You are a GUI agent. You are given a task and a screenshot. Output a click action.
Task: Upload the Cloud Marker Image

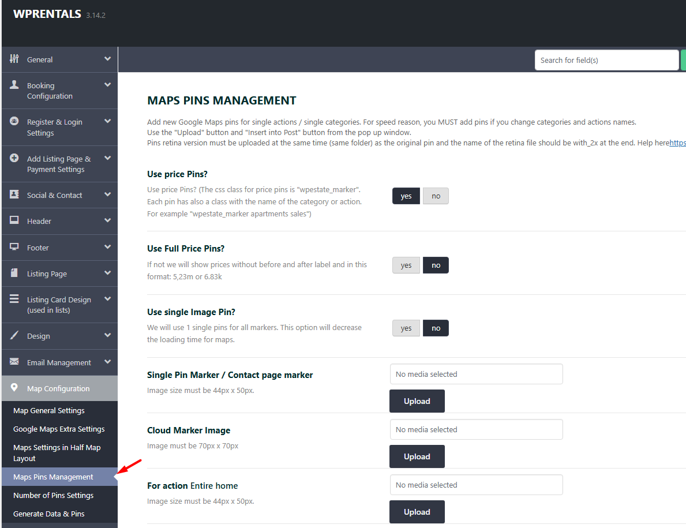pos(417,456)
